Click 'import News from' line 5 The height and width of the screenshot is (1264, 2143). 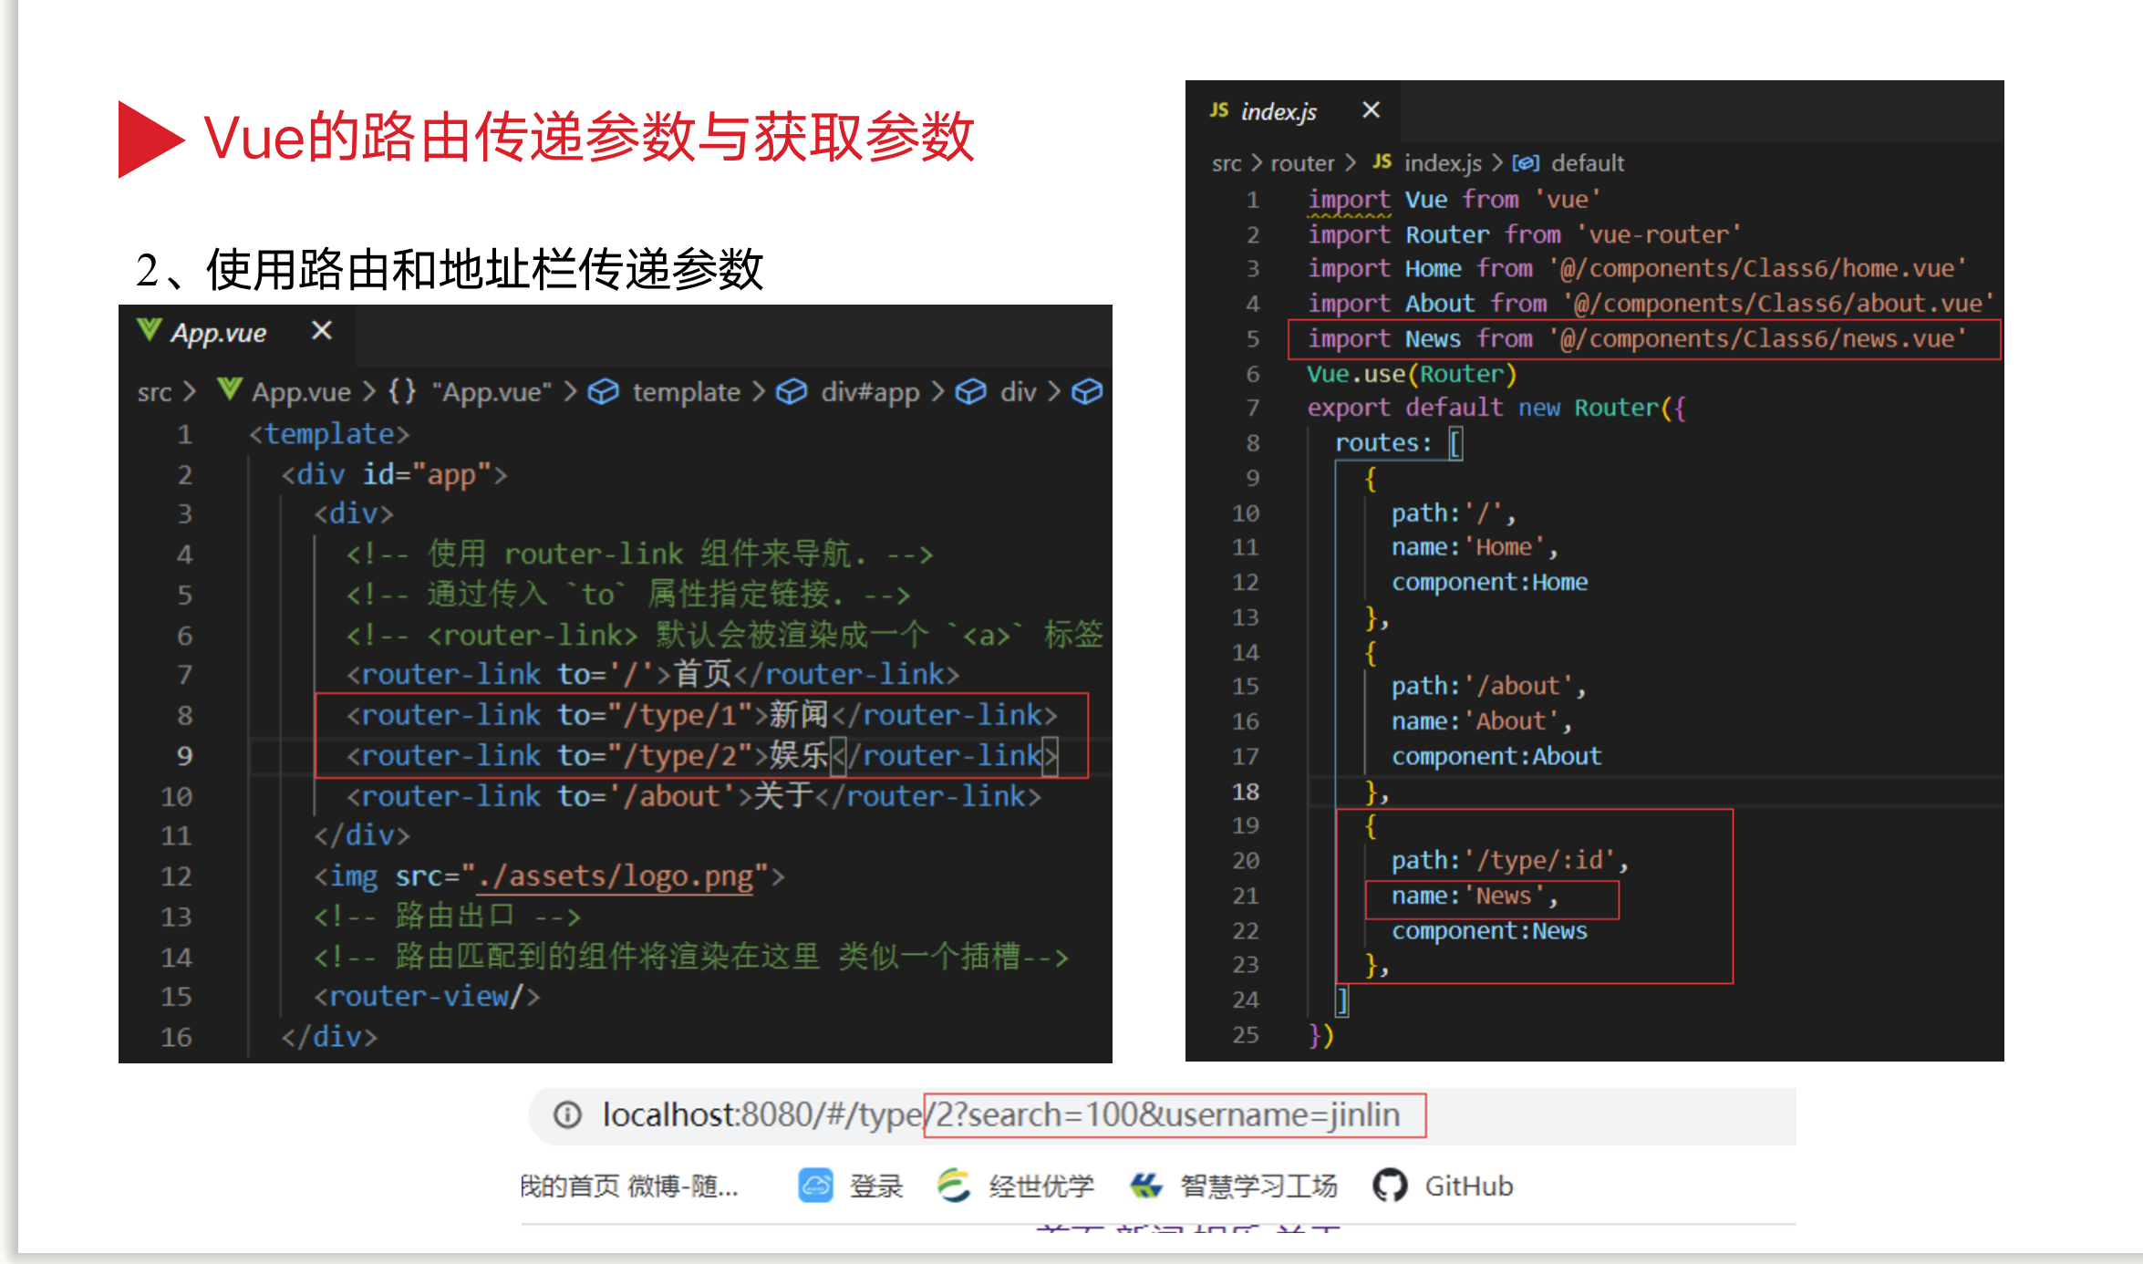pyautogui.click(x=1638, y=338)
